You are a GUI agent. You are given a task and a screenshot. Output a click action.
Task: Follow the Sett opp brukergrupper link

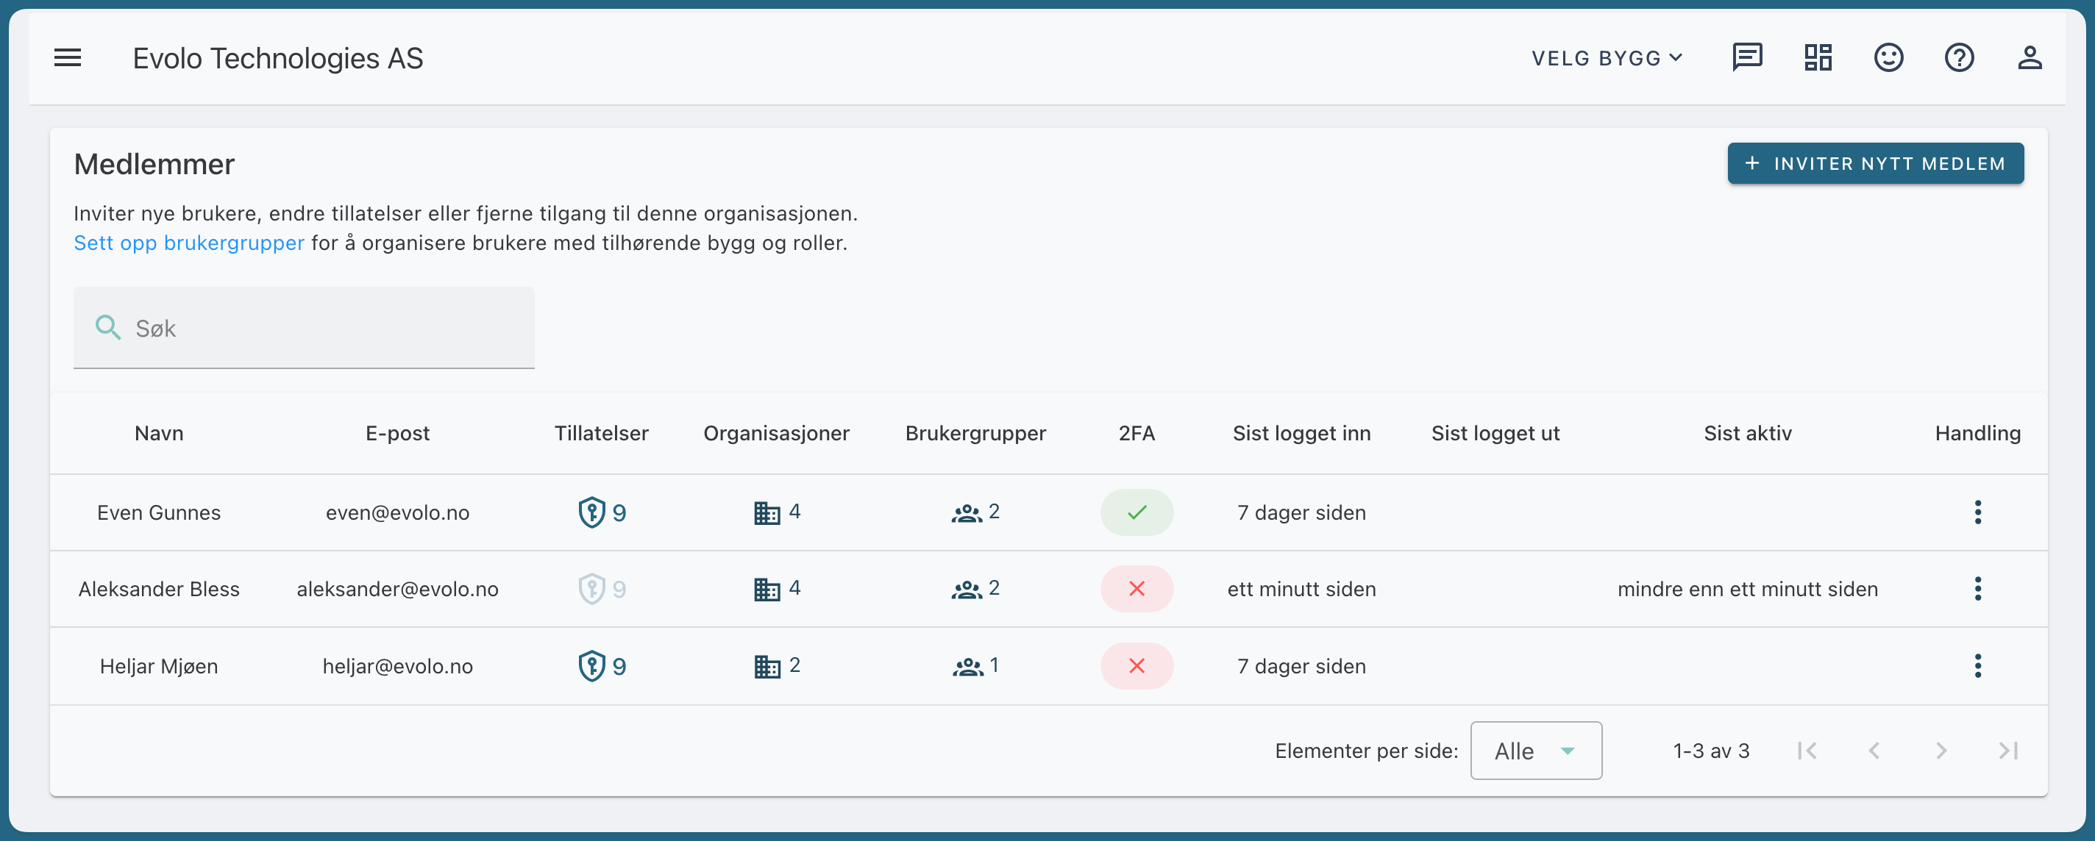coord(188,243)
